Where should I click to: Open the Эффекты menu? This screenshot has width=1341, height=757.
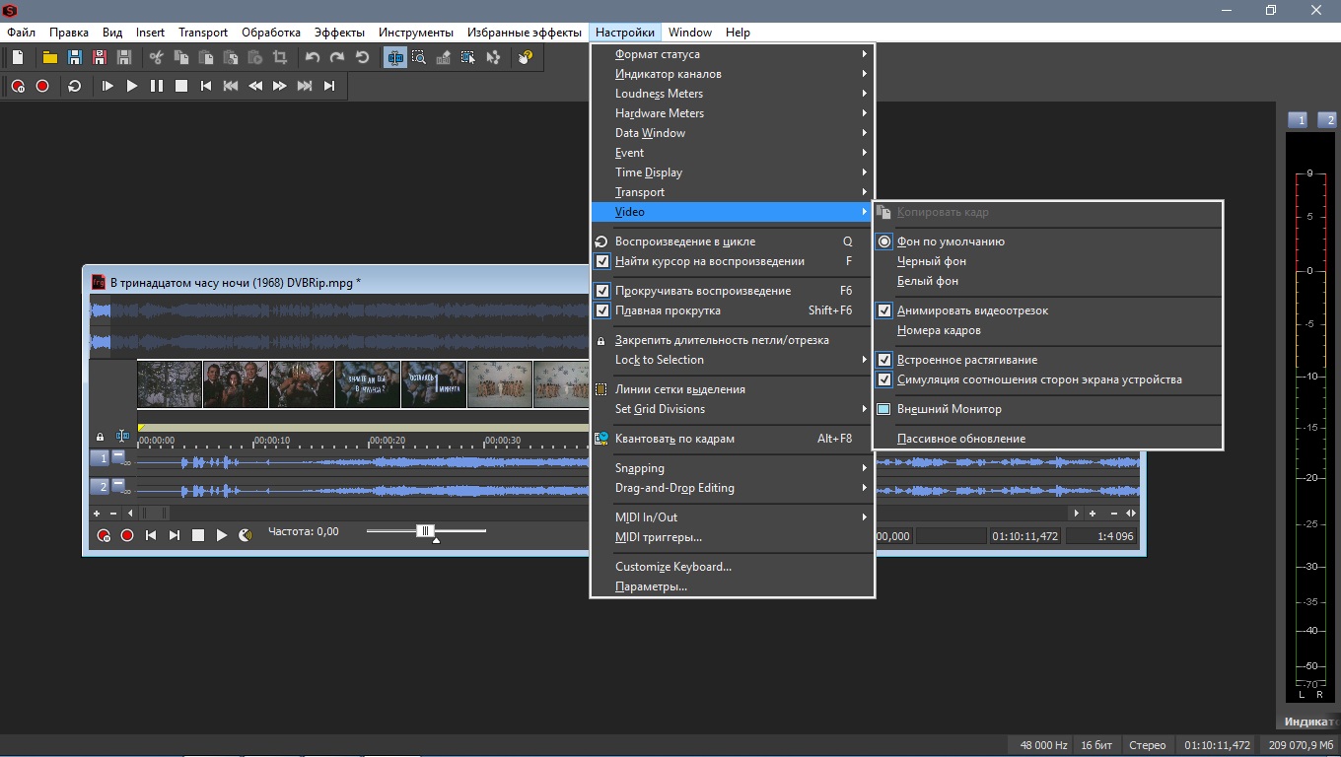(338, 33)
